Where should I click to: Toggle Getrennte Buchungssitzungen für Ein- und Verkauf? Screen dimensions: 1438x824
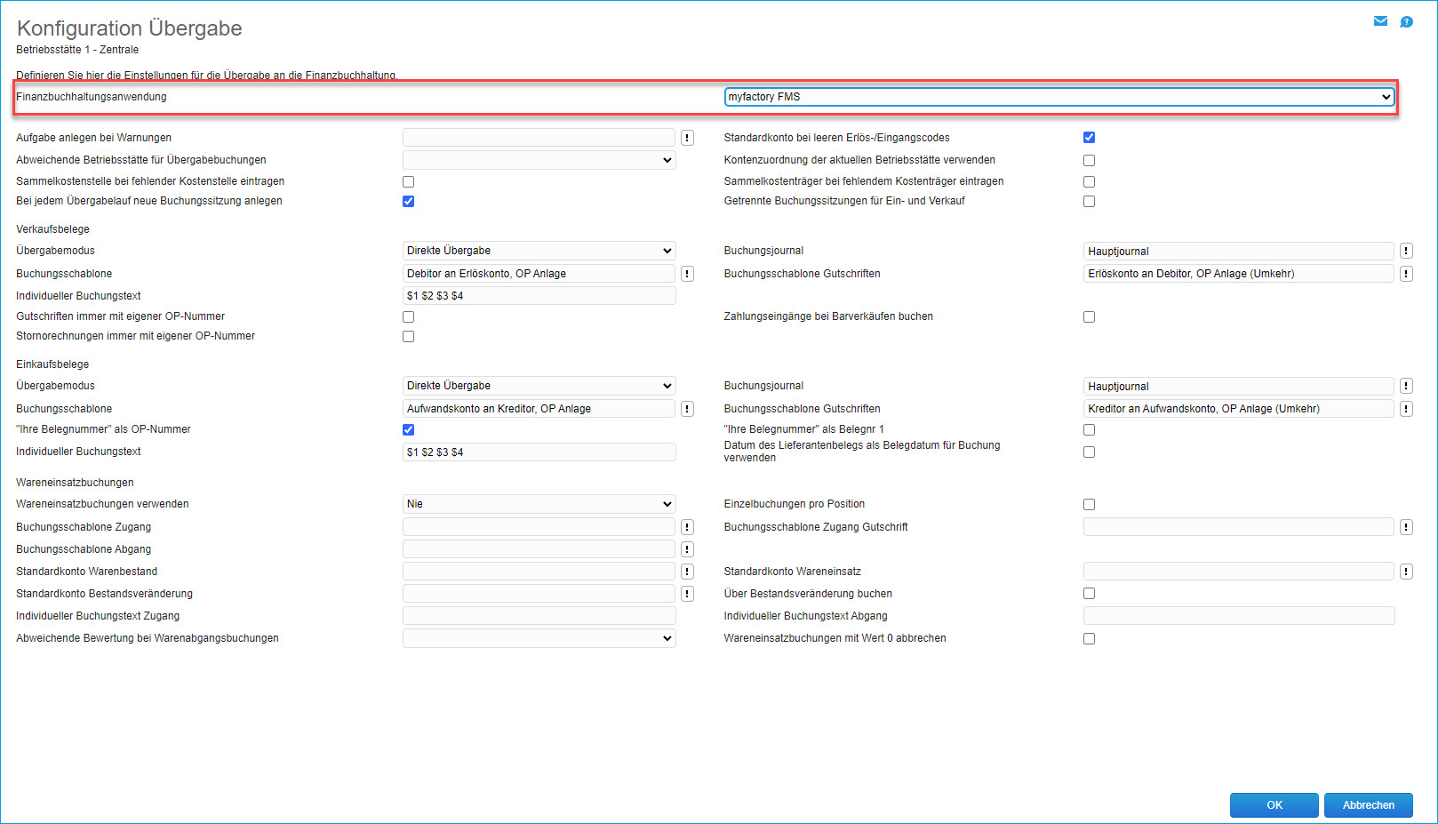pos(1089,202)
